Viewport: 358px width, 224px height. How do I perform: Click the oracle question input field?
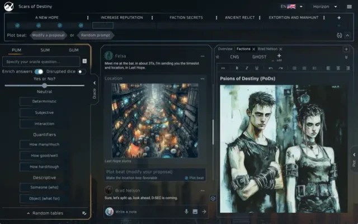(x=42, y=61)
